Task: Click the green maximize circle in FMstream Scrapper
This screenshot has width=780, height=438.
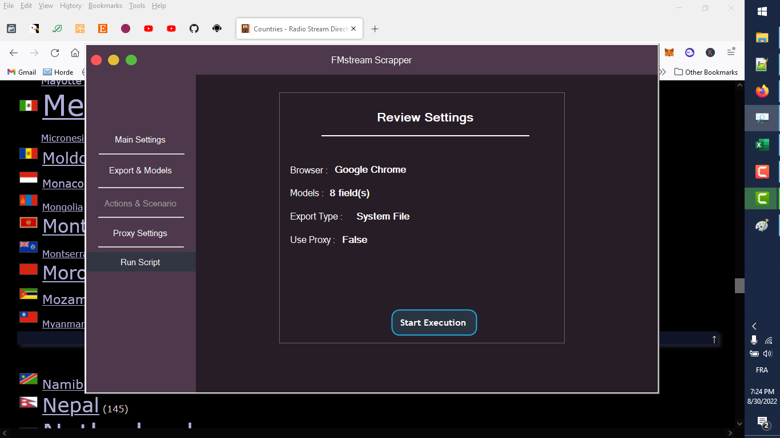Action: 131,59
